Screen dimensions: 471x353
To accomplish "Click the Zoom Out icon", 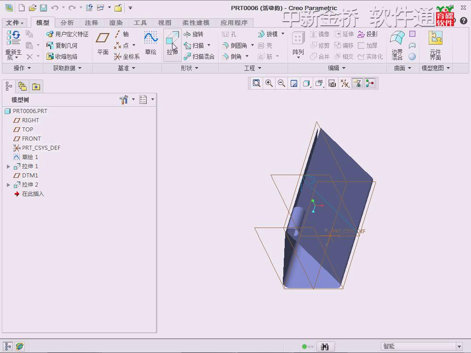I will 281,84.
